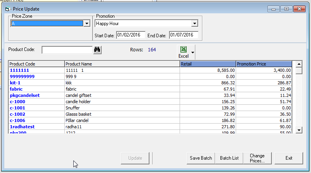This screenshot has height=173, width=311.
Task: Click retail value 33.94
Action: (x=229, y=95)
